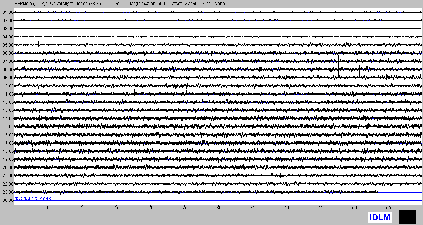Click the 00:00 hour label
Screen dimensions: 423x225
8,200
